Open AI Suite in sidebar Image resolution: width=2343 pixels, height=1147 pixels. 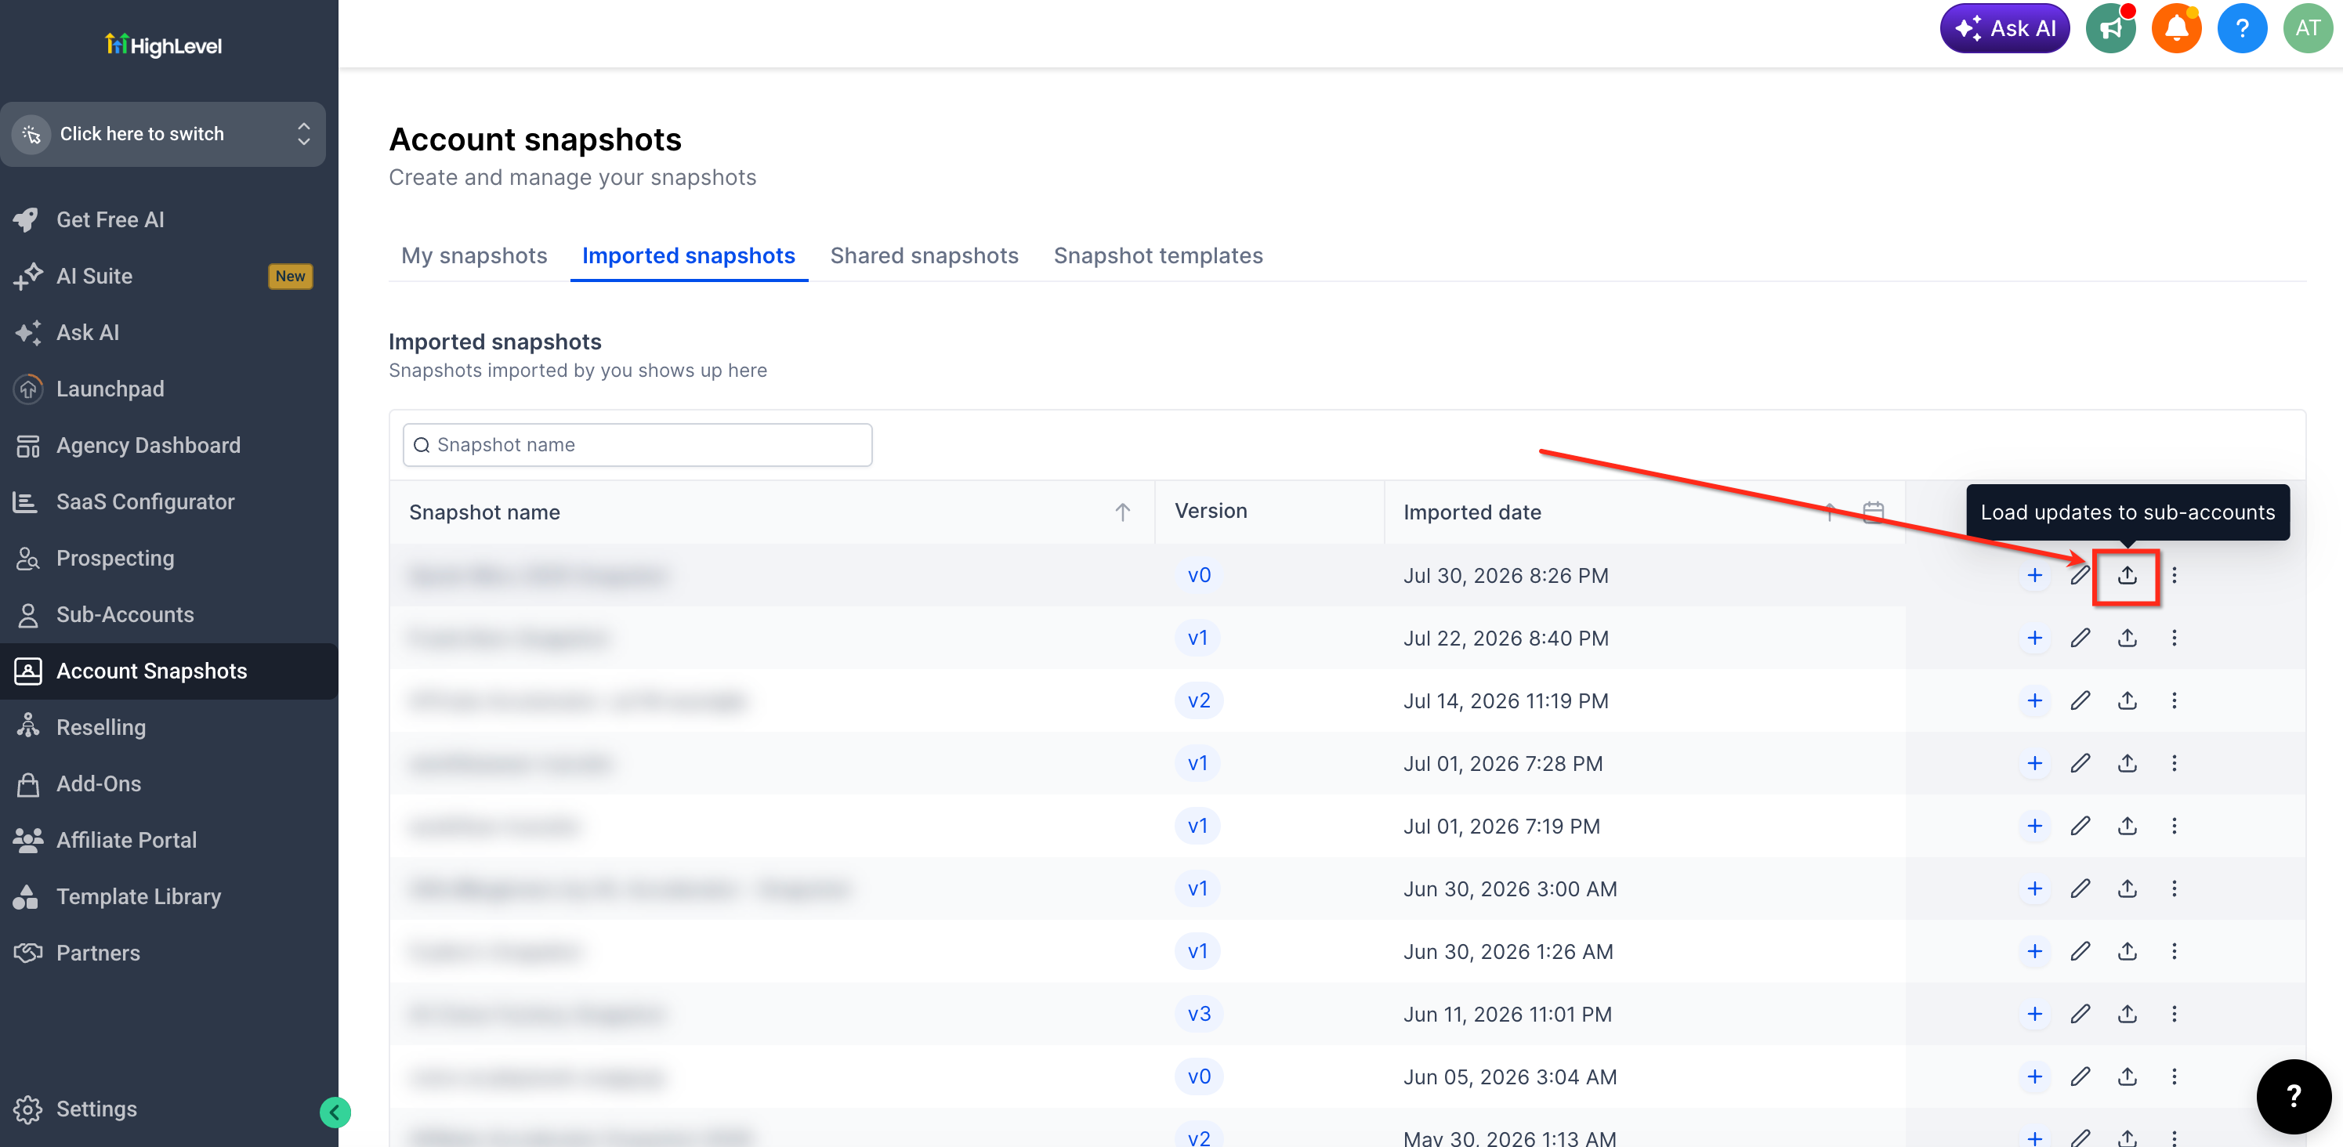click(x=94, y=276)
